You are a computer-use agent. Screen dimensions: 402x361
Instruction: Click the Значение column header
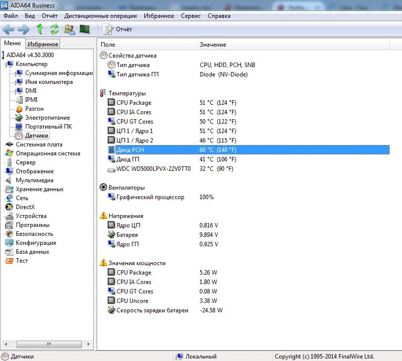pyautogui.click(x=293, y=45)
